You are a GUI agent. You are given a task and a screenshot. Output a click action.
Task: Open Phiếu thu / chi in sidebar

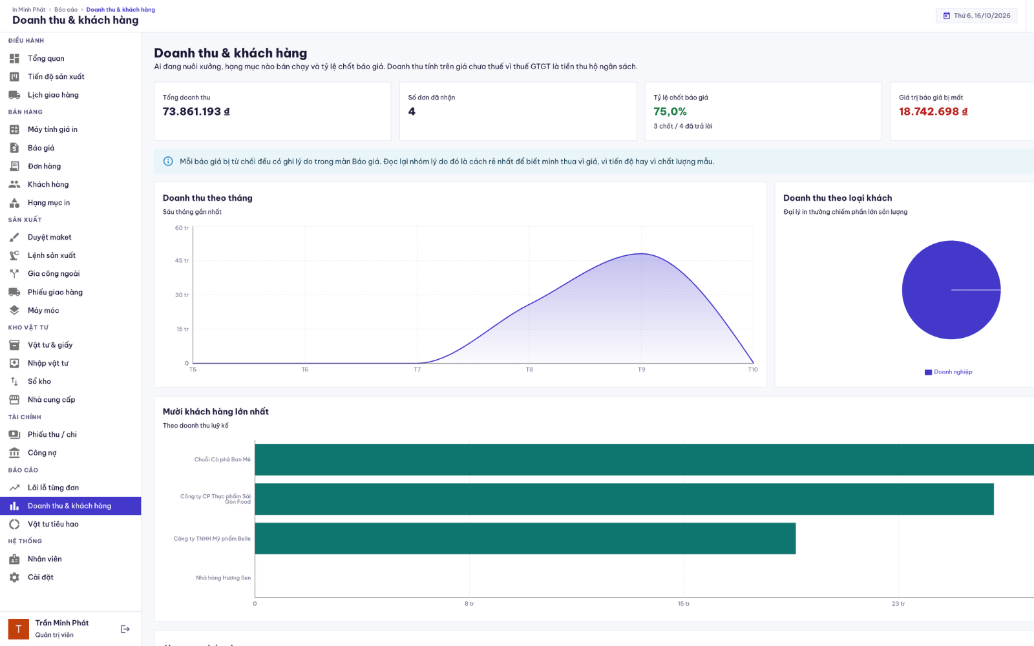point(70,435)
